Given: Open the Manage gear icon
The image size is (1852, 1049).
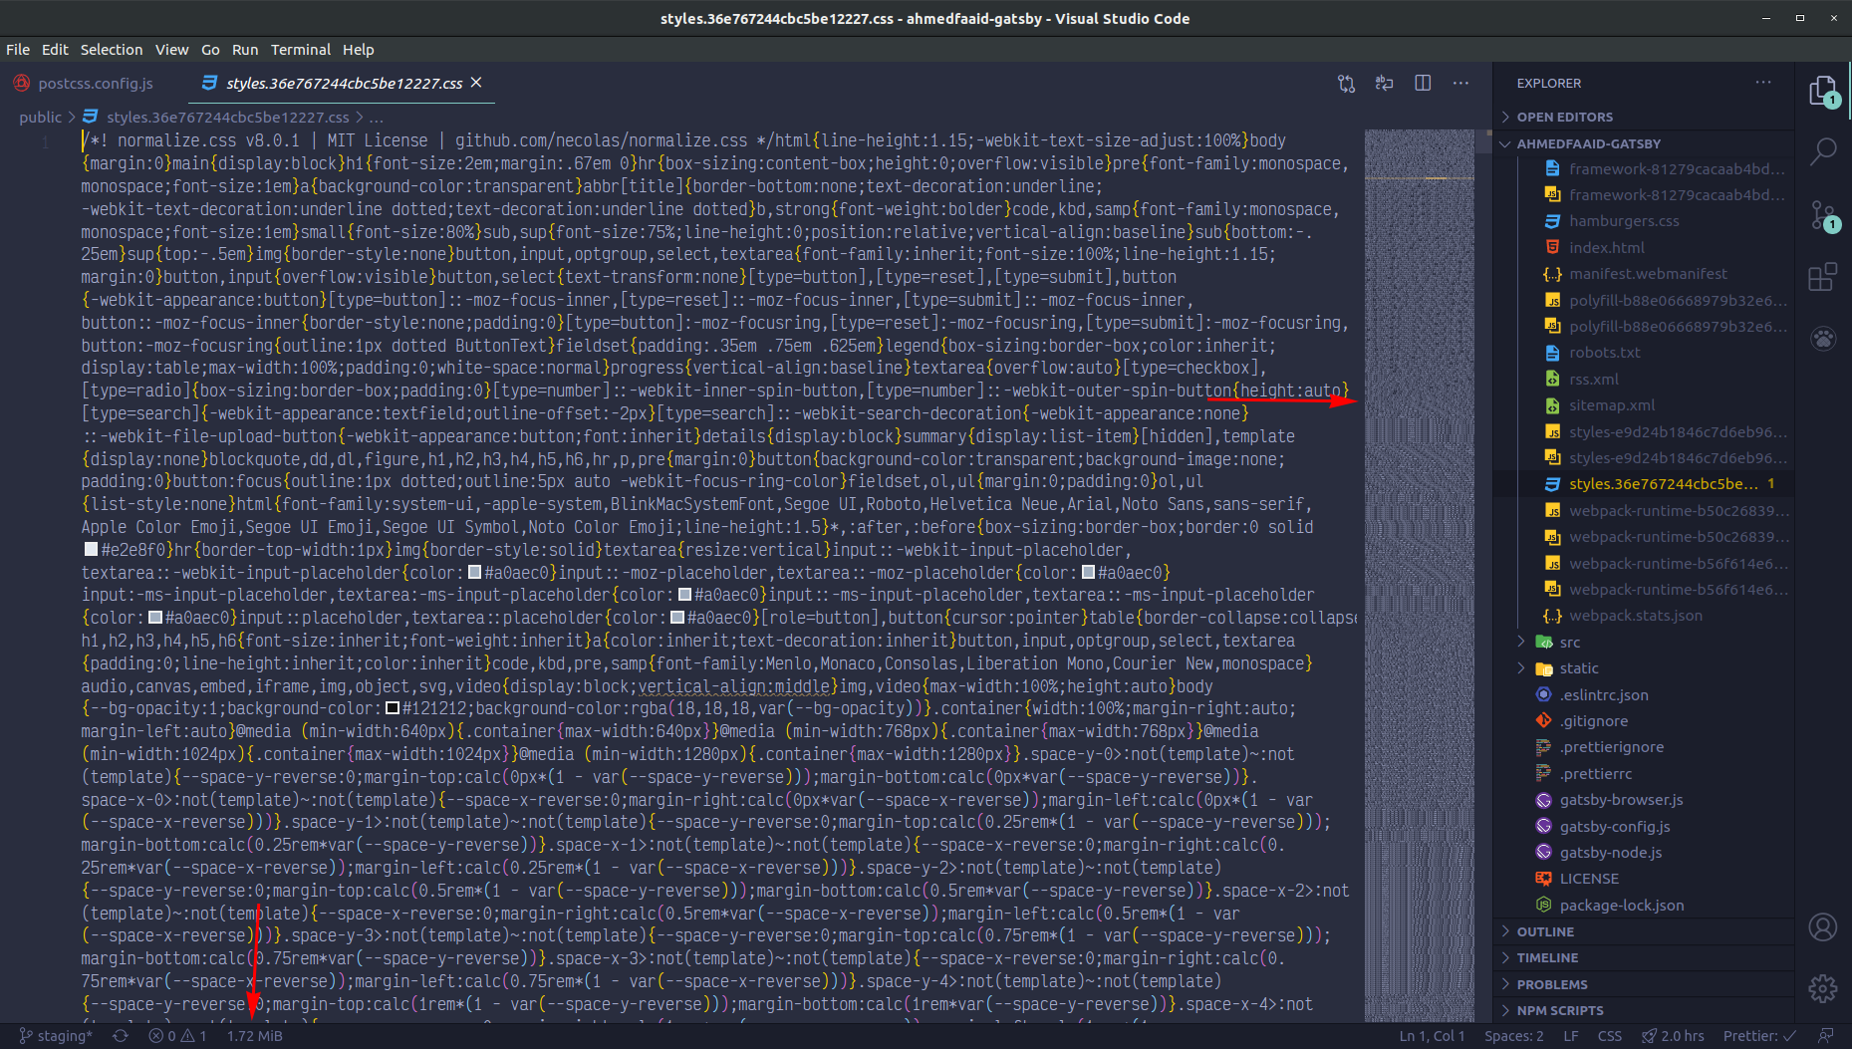Looking at the screenshot, I should [x=1822, y=988].
